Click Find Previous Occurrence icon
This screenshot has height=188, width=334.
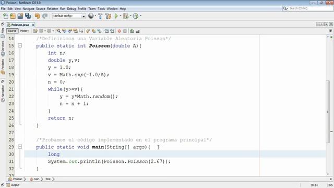pyautogui.click(x=64, y=31)
